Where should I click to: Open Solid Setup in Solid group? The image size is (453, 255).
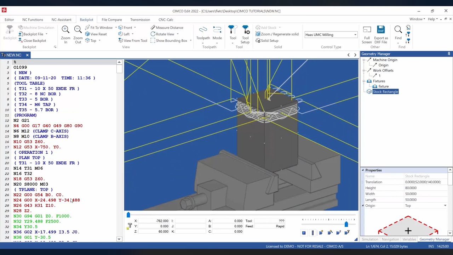[x=267, y=40]
